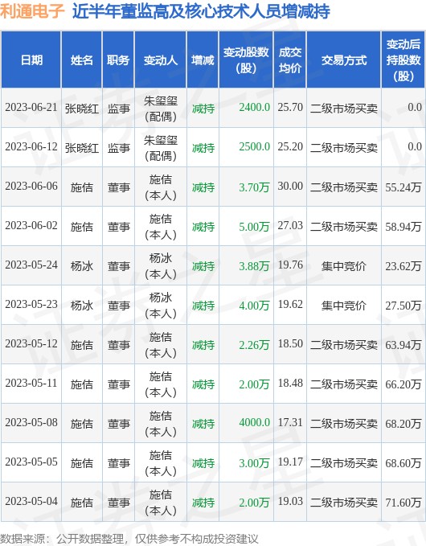Click holding value 68.20万
Viewport: 426px width, 546px height.
coord(403,424)
